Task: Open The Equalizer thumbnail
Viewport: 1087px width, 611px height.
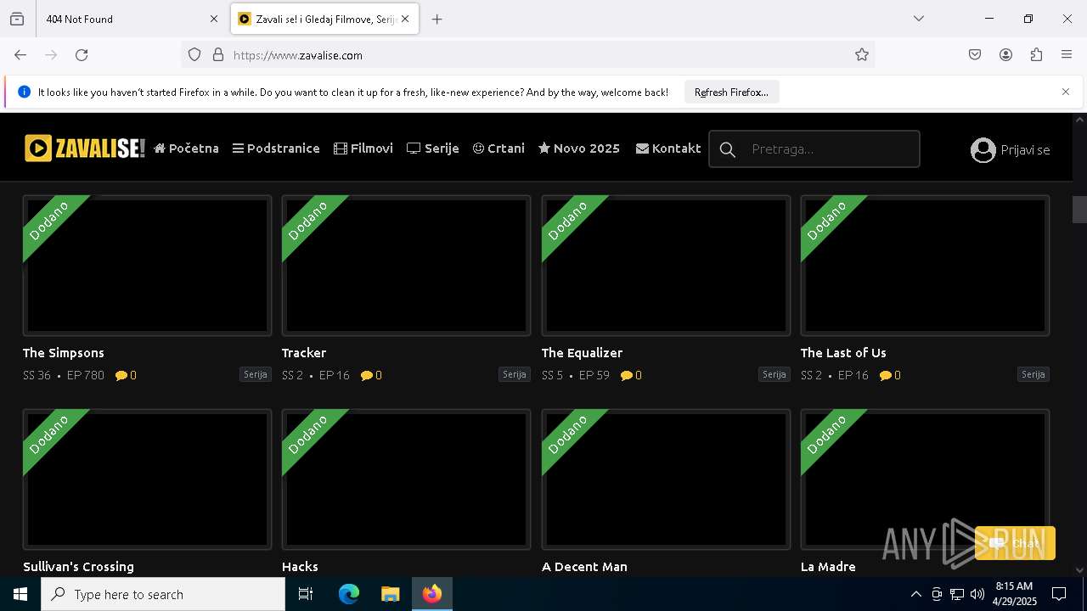Action: (666, 266)
